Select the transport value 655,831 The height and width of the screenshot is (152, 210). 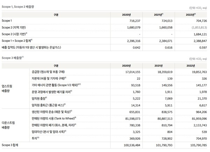point(135,112)
